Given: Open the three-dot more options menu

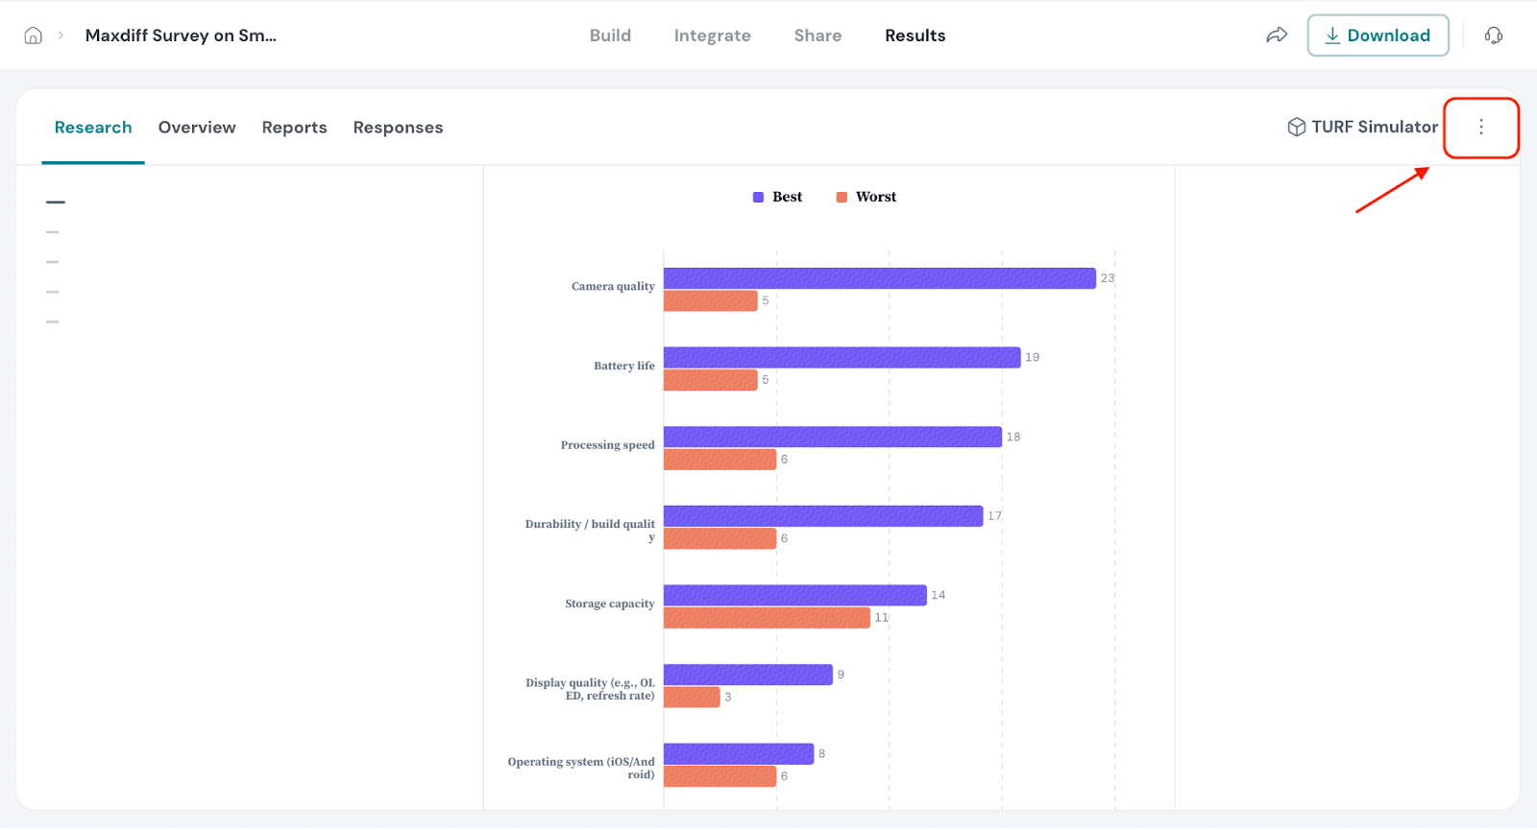Looking at the screenshot, I should [1480, 127].
